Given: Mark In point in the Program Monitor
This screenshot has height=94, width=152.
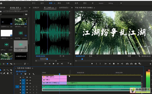Looking at the screenshot, I should coord(96,64).
